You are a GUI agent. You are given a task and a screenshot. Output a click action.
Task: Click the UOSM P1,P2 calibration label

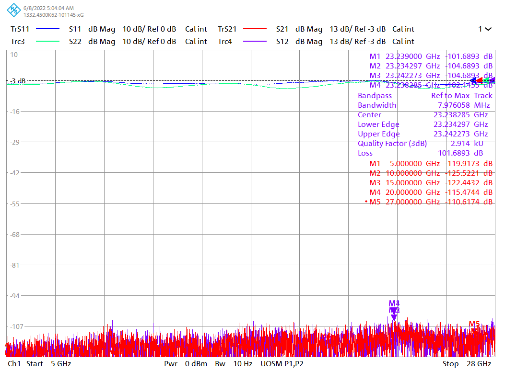click(x=282, y=364)
